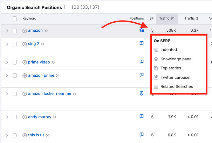Toggle the select-all checkbox in the header

pos(15,18)
